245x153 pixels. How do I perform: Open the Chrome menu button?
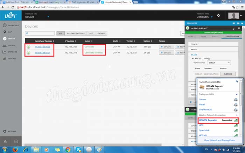click(242, 7)
